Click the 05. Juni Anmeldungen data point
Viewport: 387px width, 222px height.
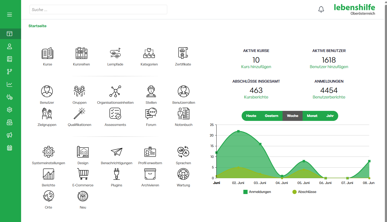click(x=304, y=161)
